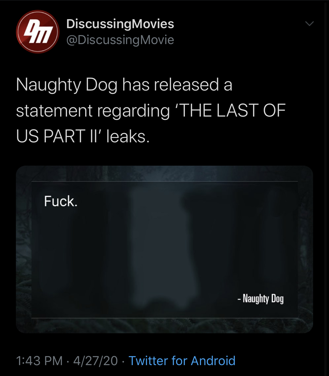This screenshot has height=376, width=329.
Task: Select the 'Naughty Dog has released a' line
Action: tap(124, 85)
